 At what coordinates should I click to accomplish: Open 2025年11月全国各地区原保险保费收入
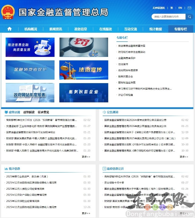coord(31,207)
